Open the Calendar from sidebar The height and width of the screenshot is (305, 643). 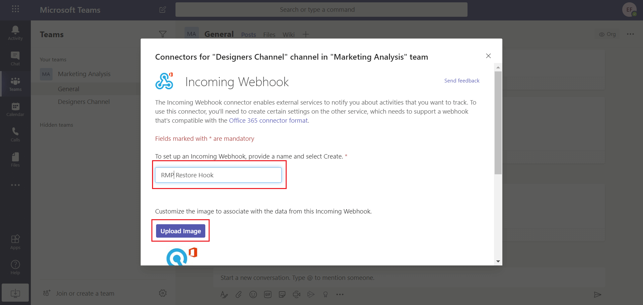coord(15,109)
